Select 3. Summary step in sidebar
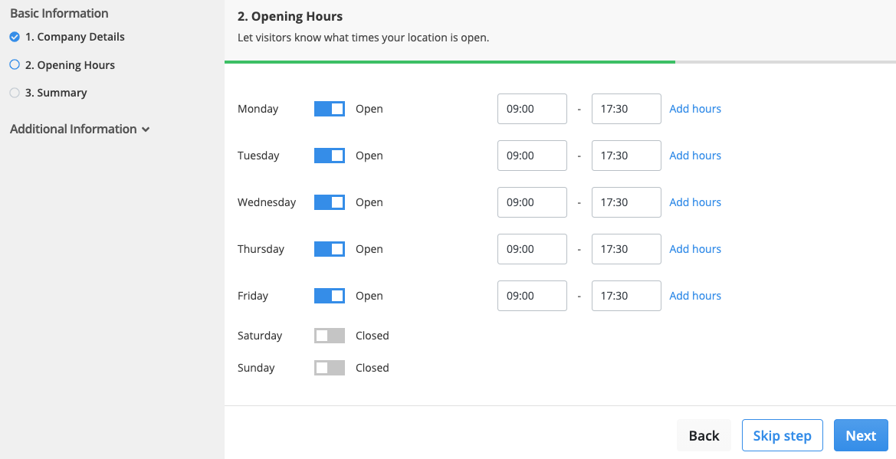 pyautogui.click(x=56, y=93)
